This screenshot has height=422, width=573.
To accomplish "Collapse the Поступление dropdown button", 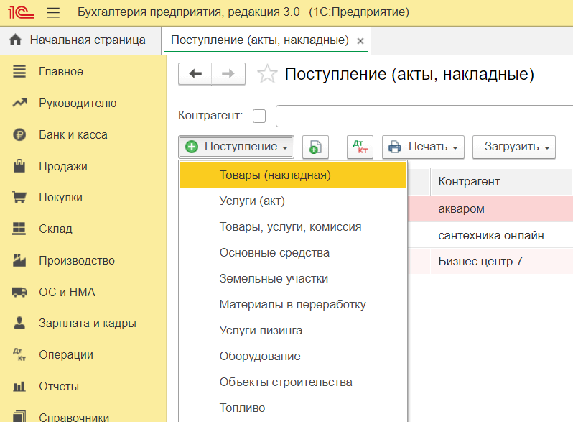I will (x=236, y=147).
